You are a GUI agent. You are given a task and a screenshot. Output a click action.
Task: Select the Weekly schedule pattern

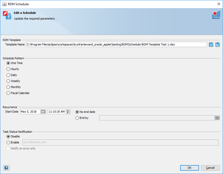coord(8,81)
